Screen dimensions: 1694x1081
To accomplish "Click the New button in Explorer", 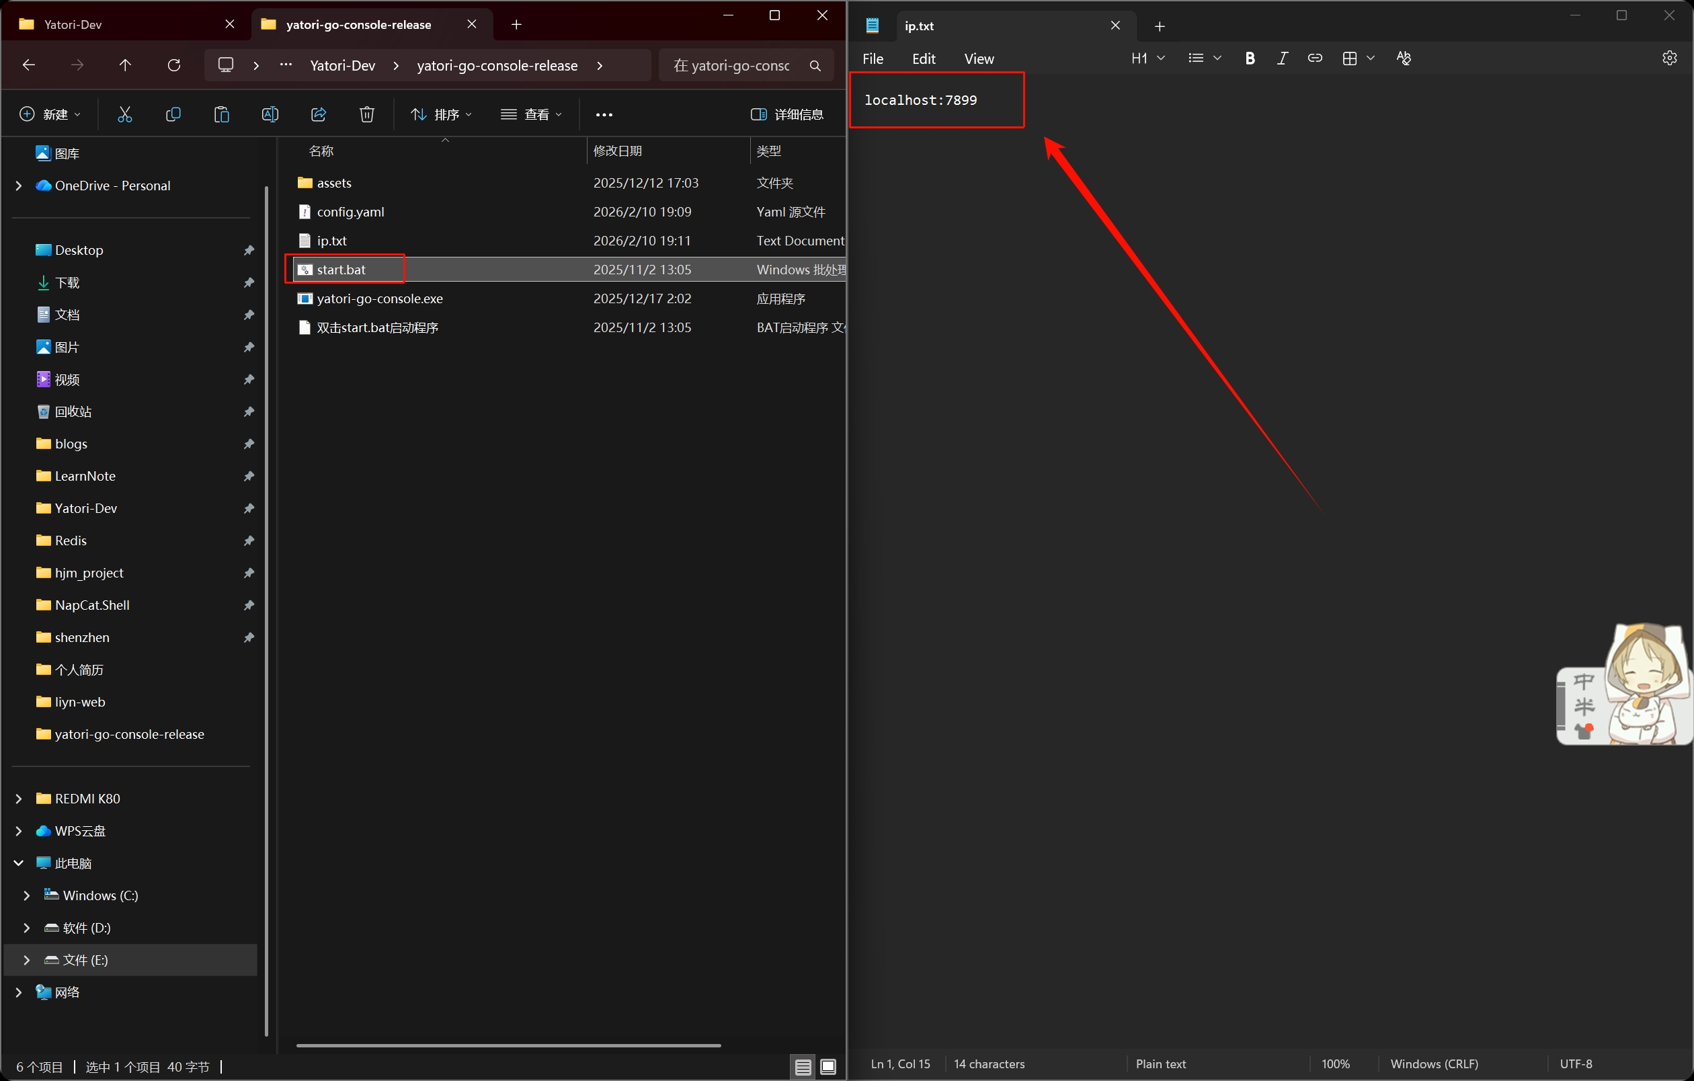I will (49, 115).
